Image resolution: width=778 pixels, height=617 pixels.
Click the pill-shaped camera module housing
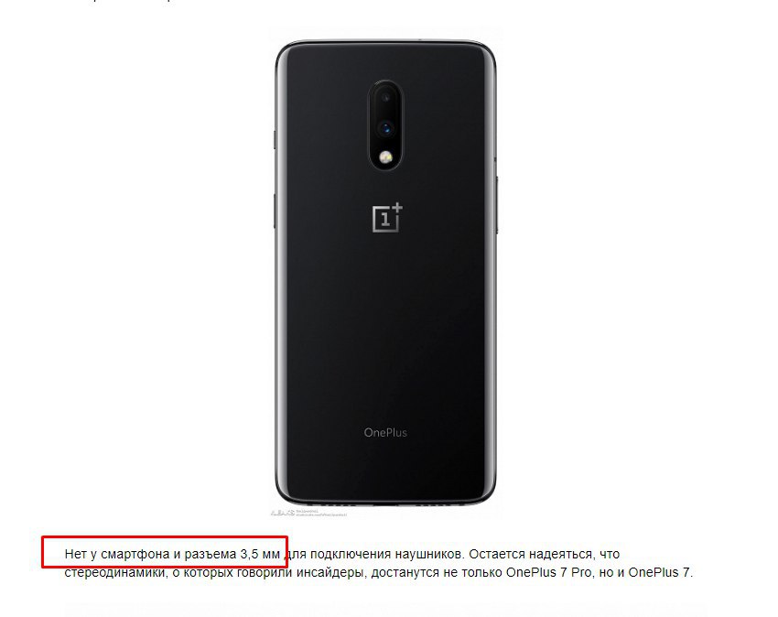[385, 125]
